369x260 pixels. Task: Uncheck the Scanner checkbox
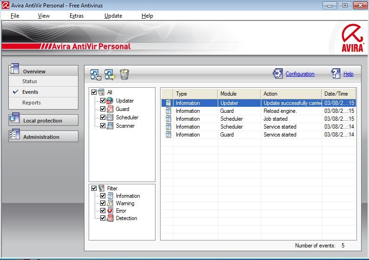[x=103, y=126]
